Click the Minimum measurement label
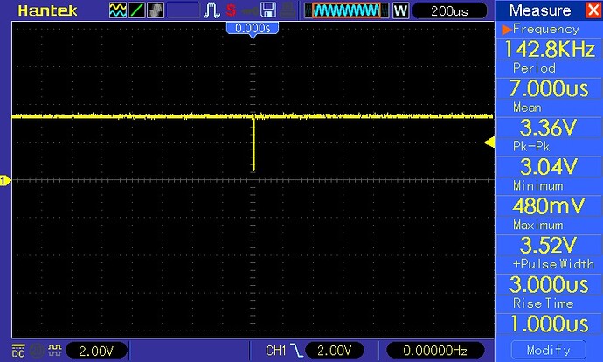This screenshot has width=603, height=362. click(x=538, y=185)
